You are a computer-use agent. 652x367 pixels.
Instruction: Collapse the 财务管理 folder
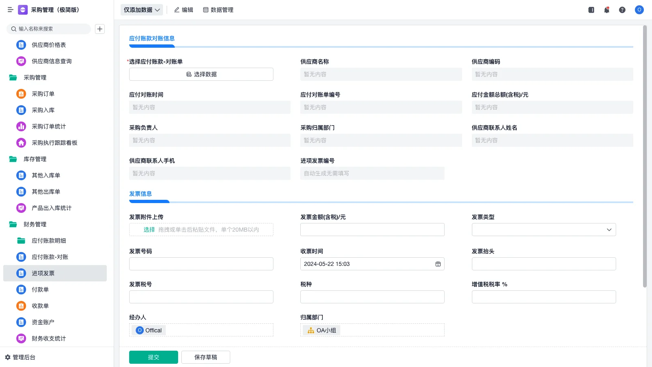tap(13, 224)
